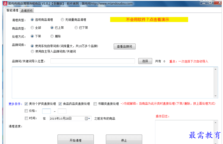Click the 开始清理 button

tap(76, 140)
